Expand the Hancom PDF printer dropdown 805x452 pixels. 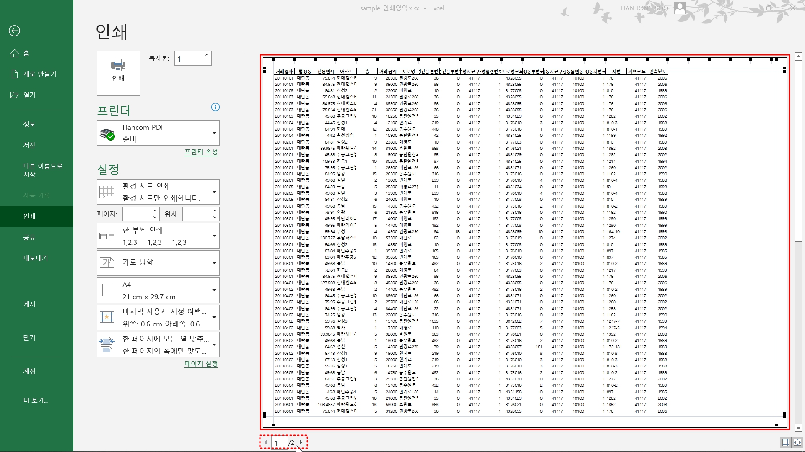click(x=158, y=133)
